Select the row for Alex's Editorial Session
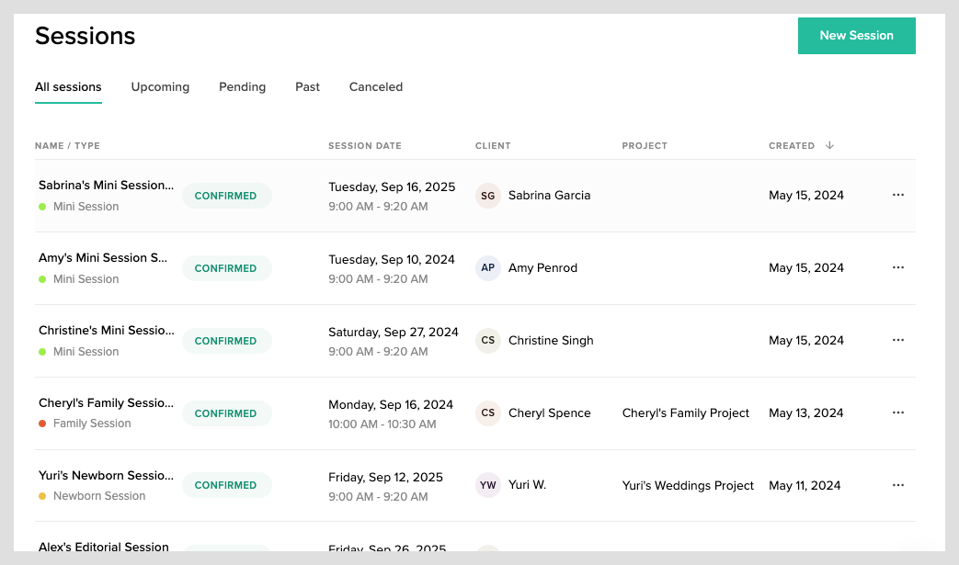 click(x=103, y=547)
